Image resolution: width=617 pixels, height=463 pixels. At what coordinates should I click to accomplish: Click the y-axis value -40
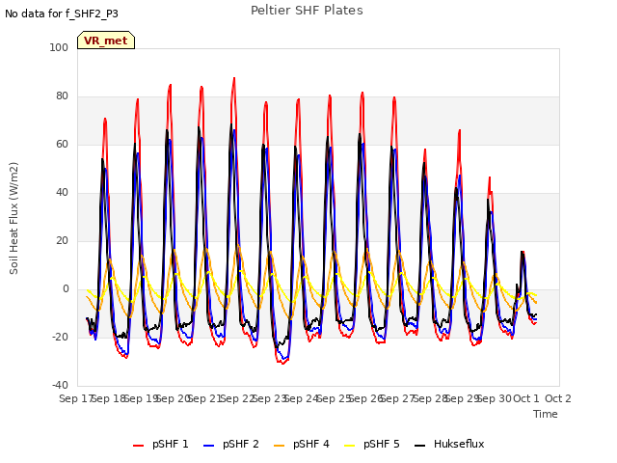pos(60,385)
